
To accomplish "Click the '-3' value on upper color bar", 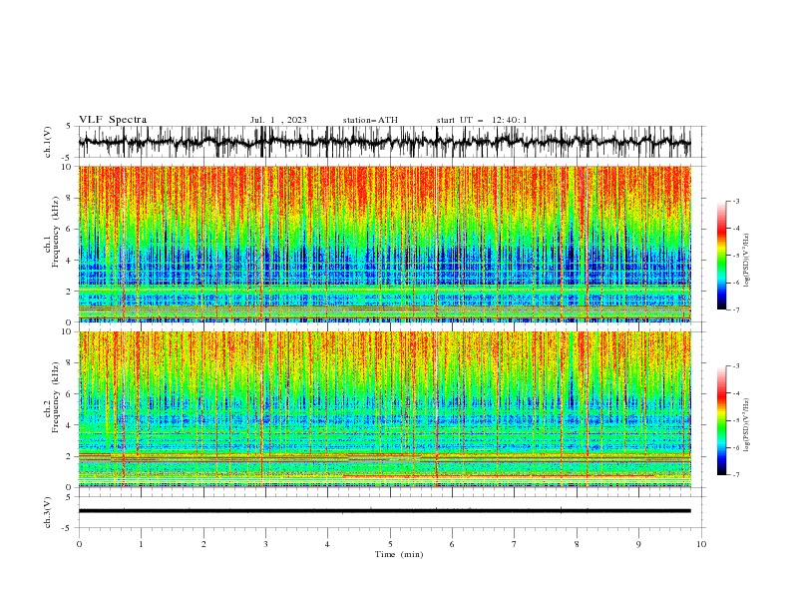I will pos(735,201).
